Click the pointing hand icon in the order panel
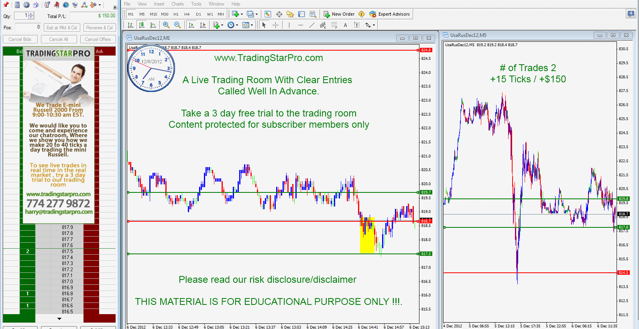Viewport: 639px width, 329px height. (93, 5)
